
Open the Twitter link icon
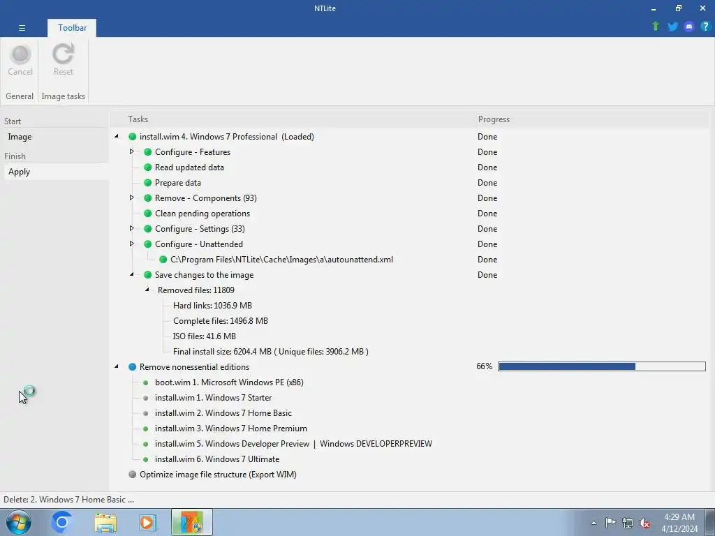[x=672, y=27]
